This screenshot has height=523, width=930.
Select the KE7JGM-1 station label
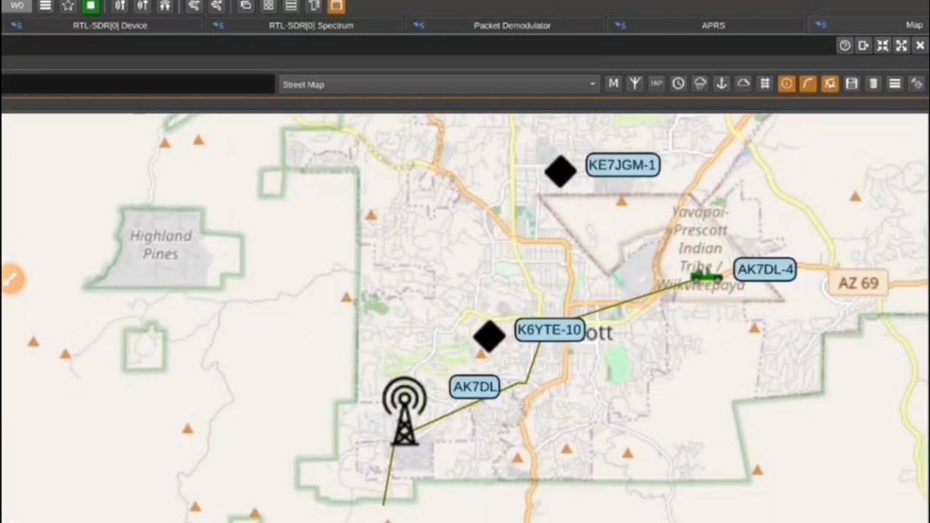coord(622,165)
